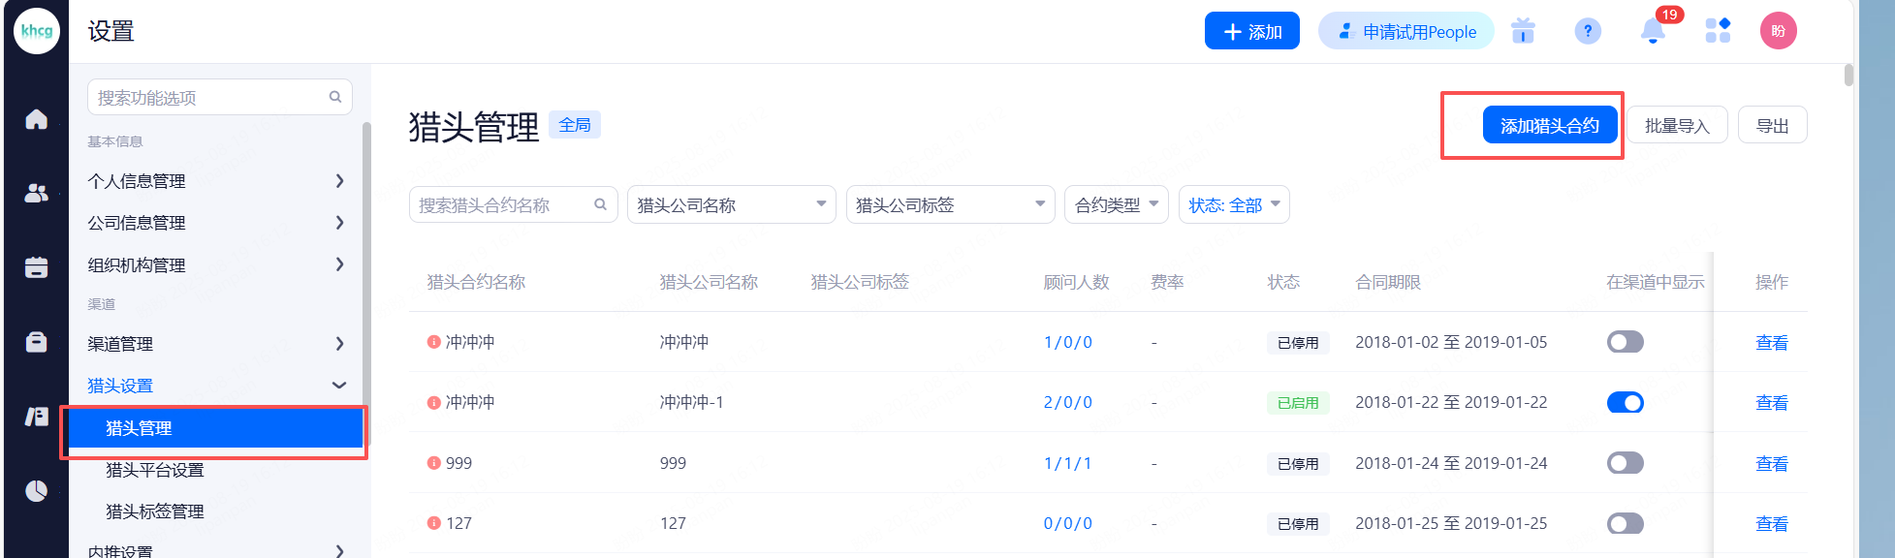Click the 批量导入 button
This screenshot has height=558, width=1895.
click(x=1676, y=126)
